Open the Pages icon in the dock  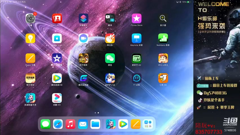[136, 124]
